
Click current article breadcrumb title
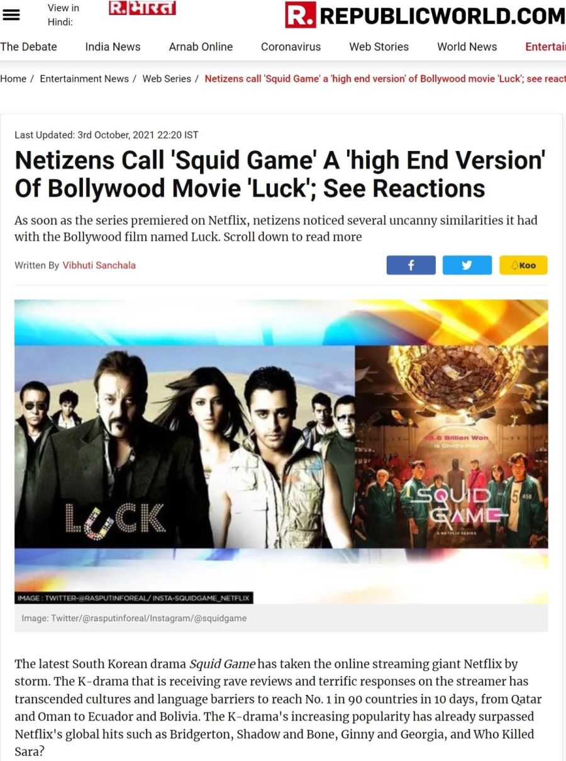[x=385, y=79]
